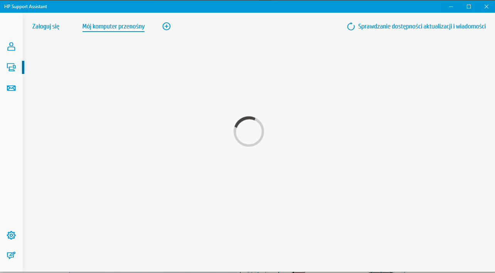Click the circular refresh icon for updates
The width and height of the screenshot is (495, 273).
(350, 26)
